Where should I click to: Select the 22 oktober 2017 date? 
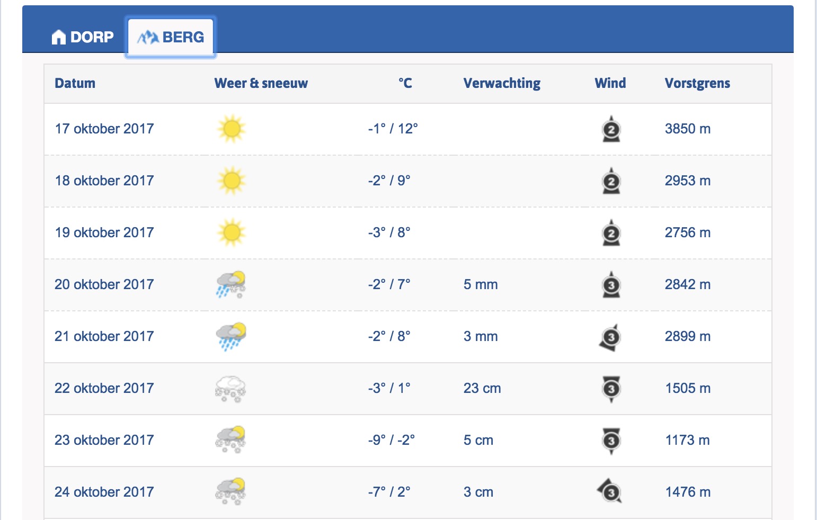[x=104, y=388]
